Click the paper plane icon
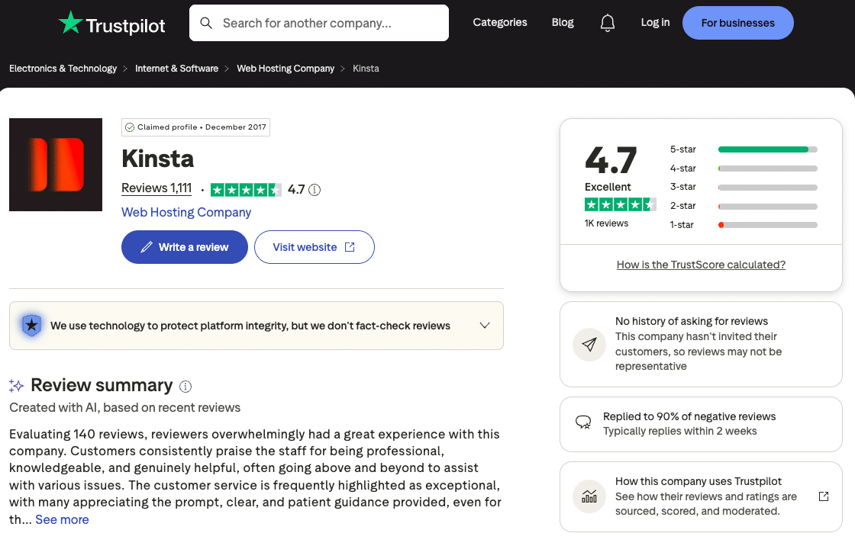The height and width of the screenshot is (546, 855). point(589,345)
